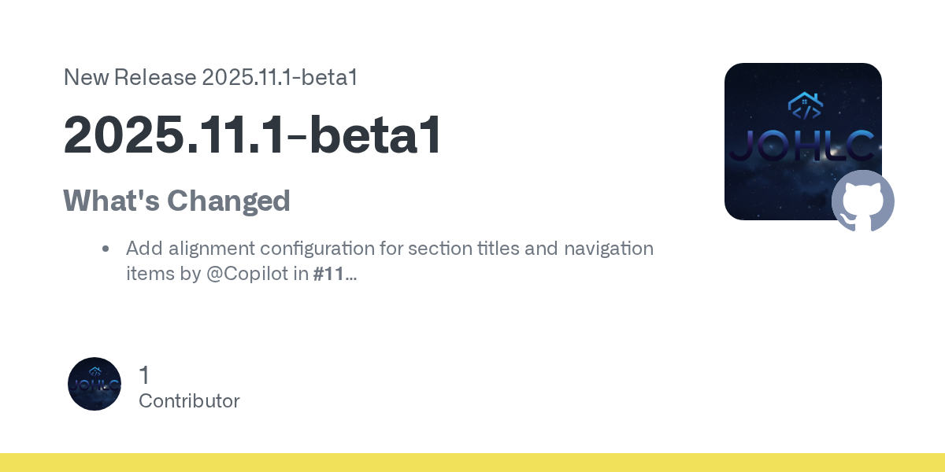Screen dimensions: 945x472
Task: Expand the truncated ellipsis after #11
Action: coord(351,276)
